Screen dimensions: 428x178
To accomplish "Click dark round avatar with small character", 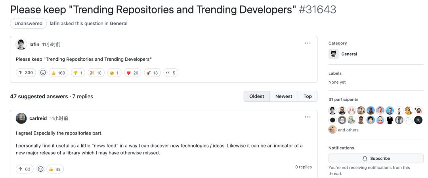I will point(418,120).
